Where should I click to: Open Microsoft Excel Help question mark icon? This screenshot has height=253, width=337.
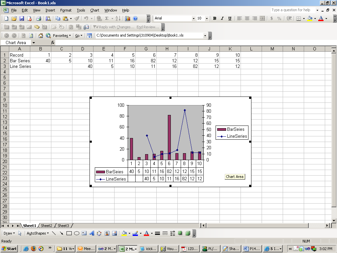pos(135,18)
